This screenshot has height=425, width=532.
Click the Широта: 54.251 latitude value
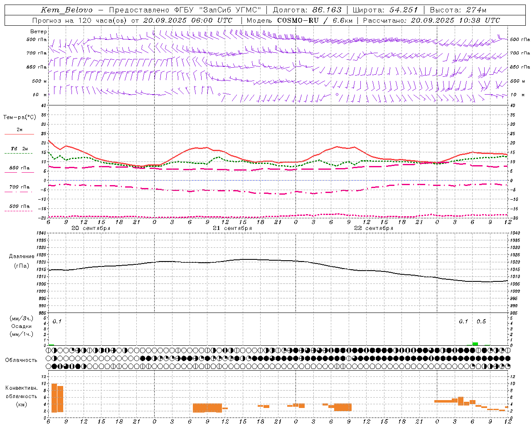[x=385, y=10]
